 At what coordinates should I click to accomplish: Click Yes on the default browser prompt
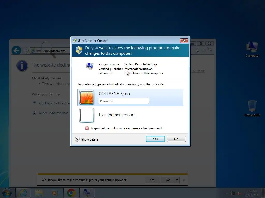point(152,180)
